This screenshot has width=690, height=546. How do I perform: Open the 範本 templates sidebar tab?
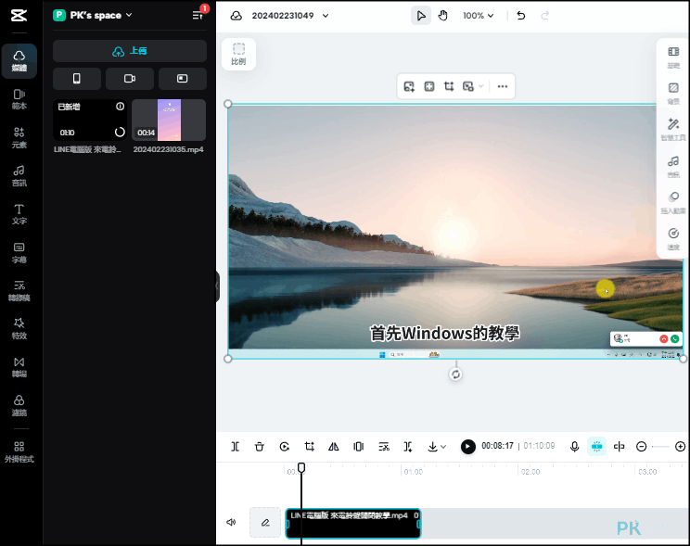pyautogui.click(x=19, y=99)
